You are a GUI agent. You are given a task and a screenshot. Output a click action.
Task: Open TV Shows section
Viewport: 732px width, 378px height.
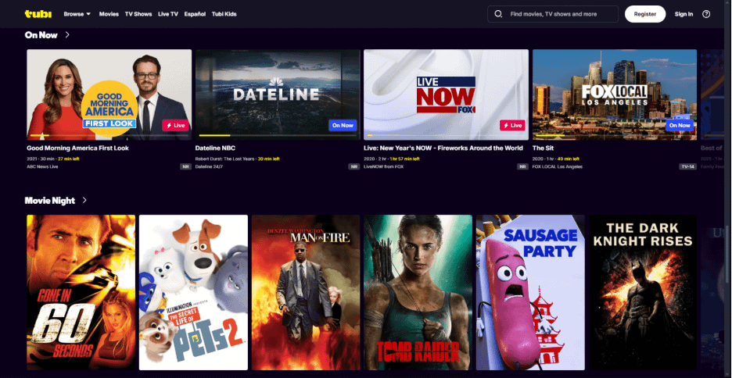click(138, 14)
